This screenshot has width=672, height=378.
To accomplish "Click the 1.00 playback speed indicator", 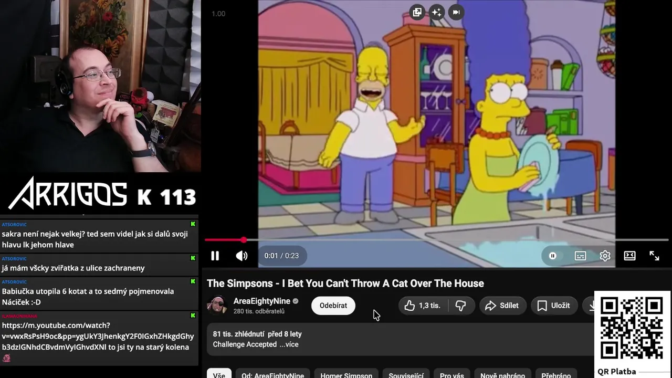I will pyautogui.click(x=218, y=14).
